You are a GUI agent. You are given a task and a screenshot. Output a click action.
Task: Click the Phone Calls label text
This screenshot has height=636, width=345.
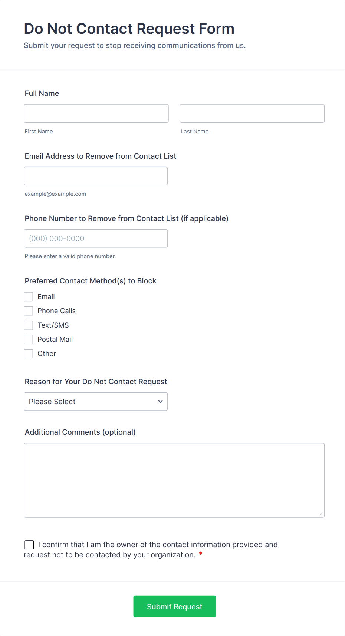point(56,311)
